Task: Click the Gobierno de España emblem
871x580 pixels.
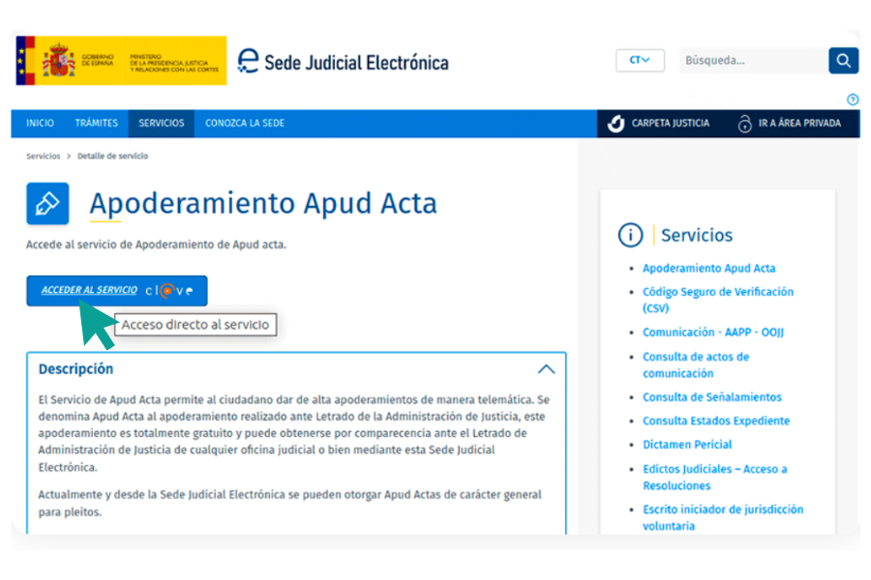Action: (x=59, y=61)
